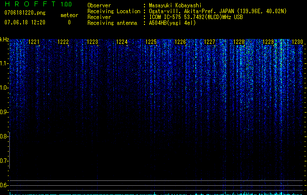Click the 1230 time marker

(x=297, y=42)
